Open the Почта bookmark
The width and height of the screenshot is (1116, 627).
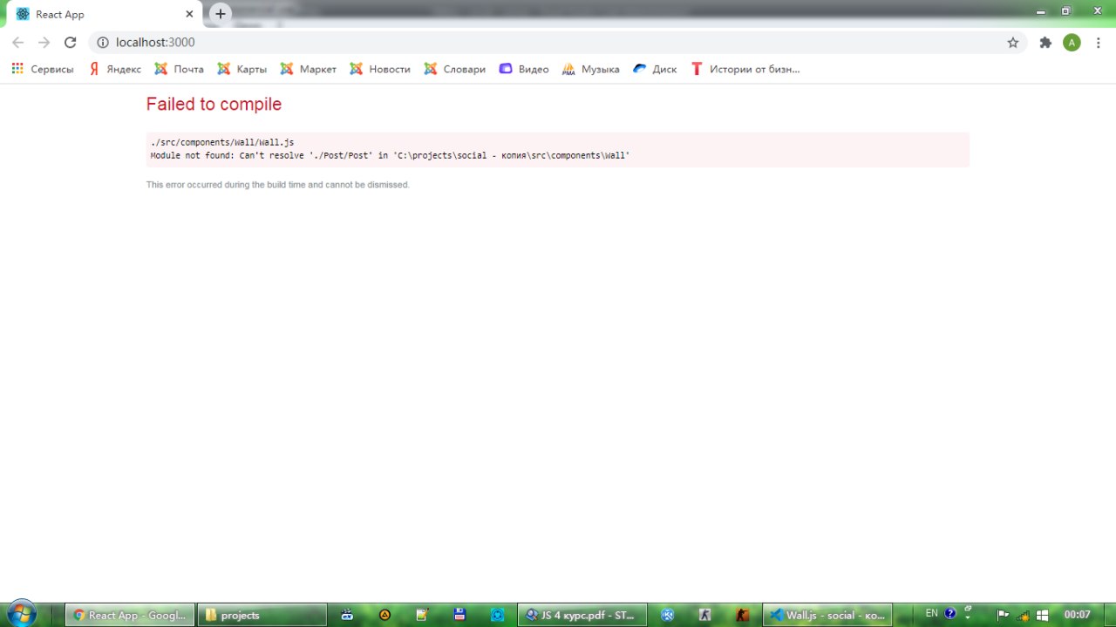180,69
